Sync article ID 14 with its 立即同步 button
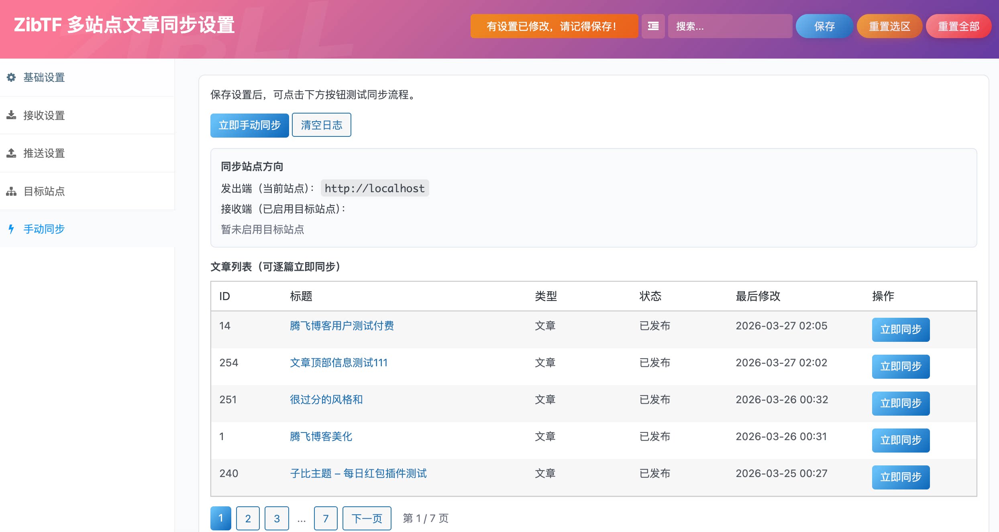The image size is (999, 532). (x=901, y=329)
